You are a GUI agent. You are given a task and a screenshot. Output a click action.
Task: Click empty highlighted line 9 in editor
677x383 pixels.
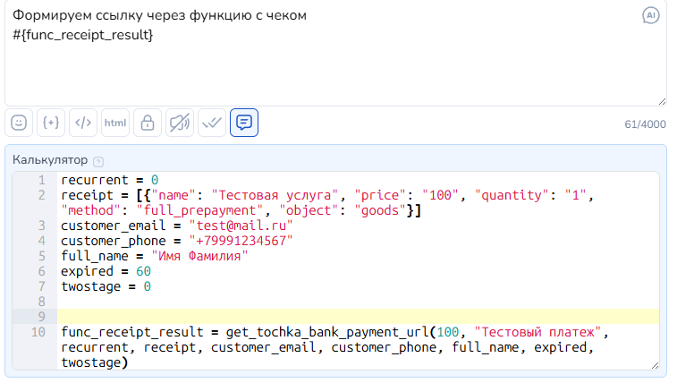coord(358,316)
